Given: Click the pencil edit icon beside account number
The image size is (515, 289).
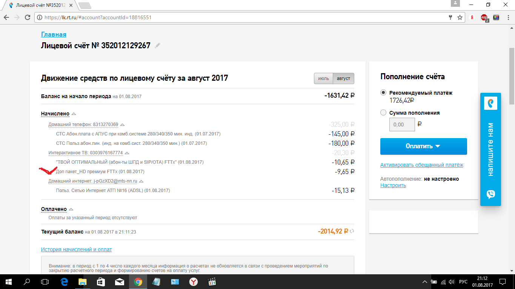Looking at the screenshot, I should pos(157,46).
